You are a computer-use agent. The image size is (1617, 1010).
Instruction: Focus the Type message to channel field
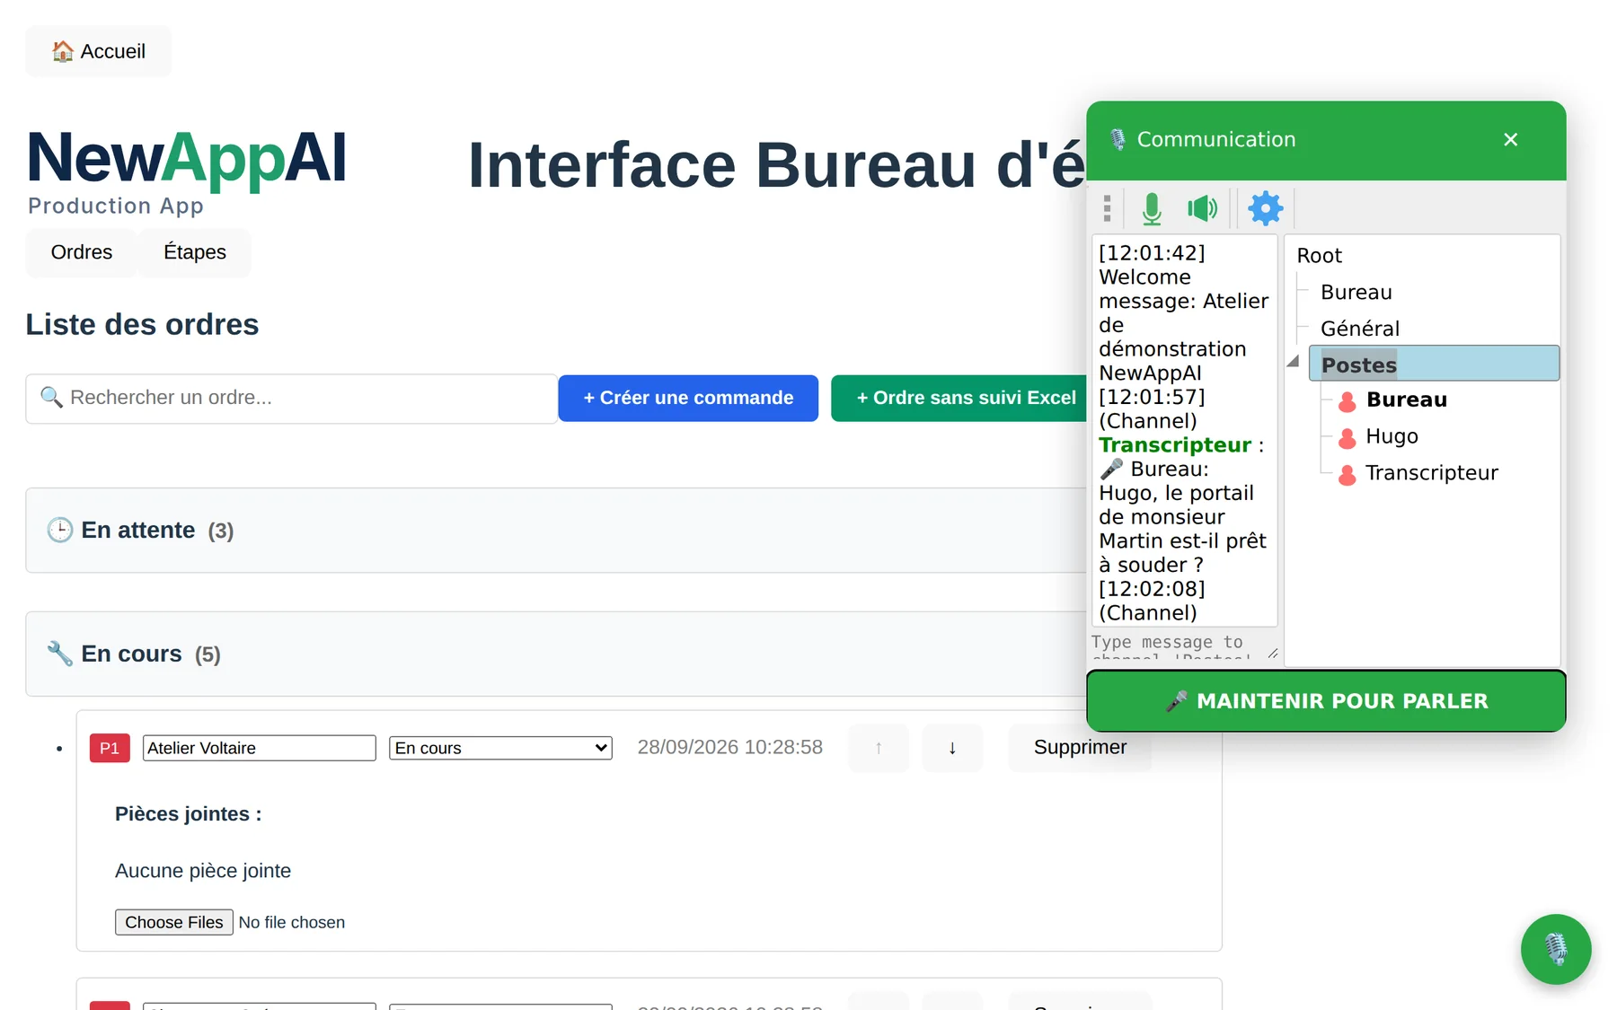(1186, 646)
